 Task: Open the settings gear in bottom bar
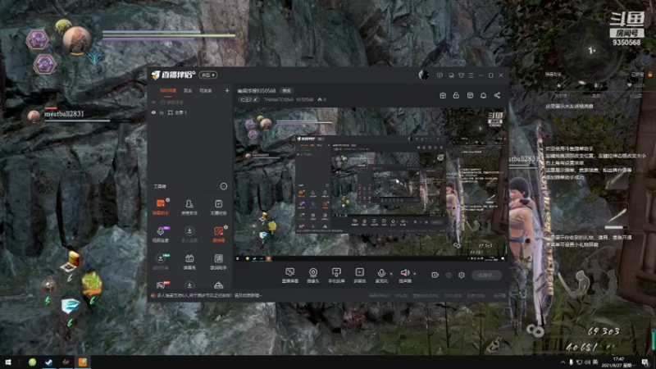[462, 275]
